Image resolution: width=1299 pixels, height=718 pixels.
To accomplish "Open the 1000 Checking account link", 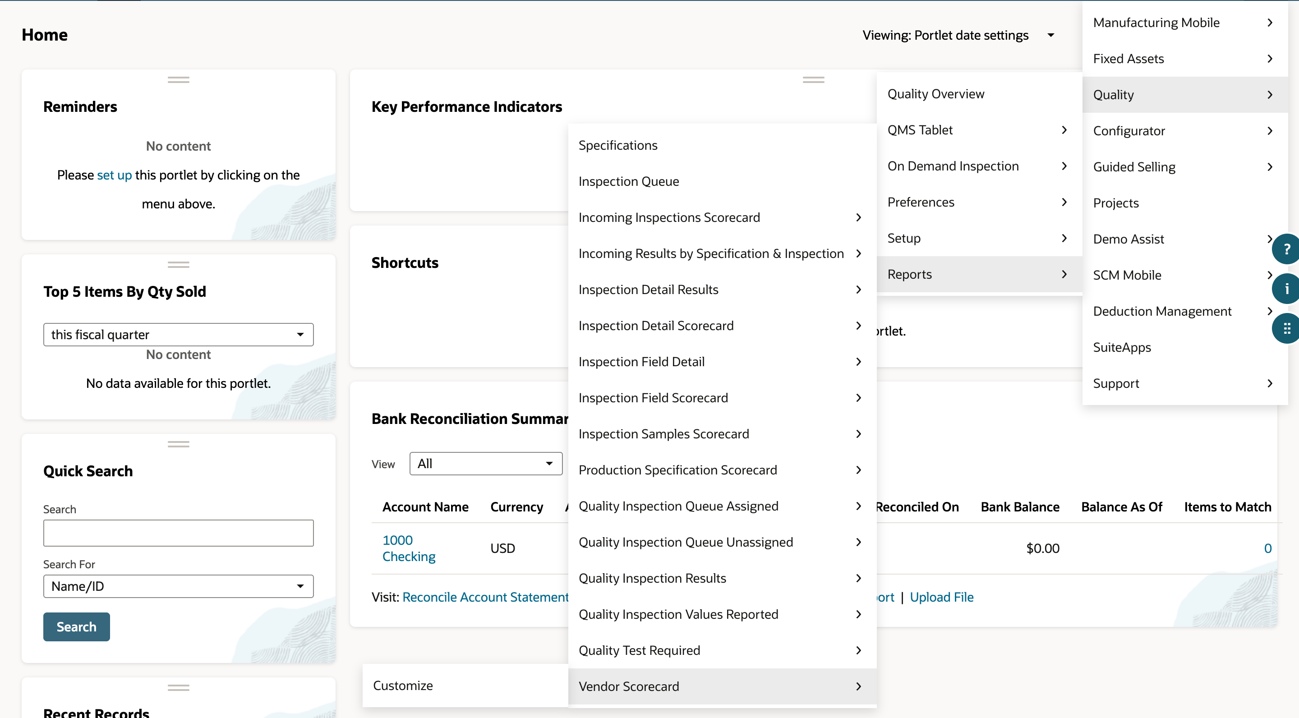I will [409, 548].
